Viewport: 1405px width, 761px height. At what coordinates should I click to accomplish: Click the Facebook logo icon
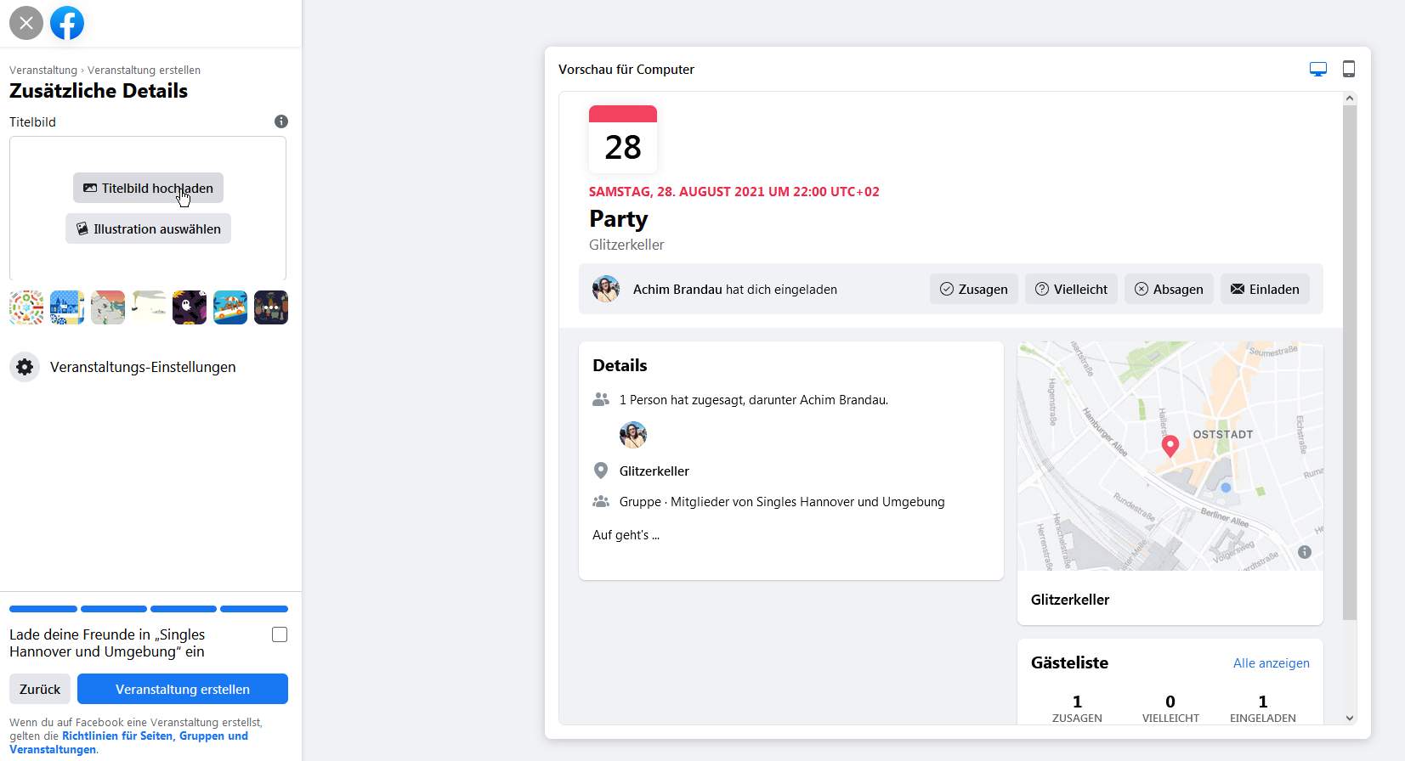(67, 23)
